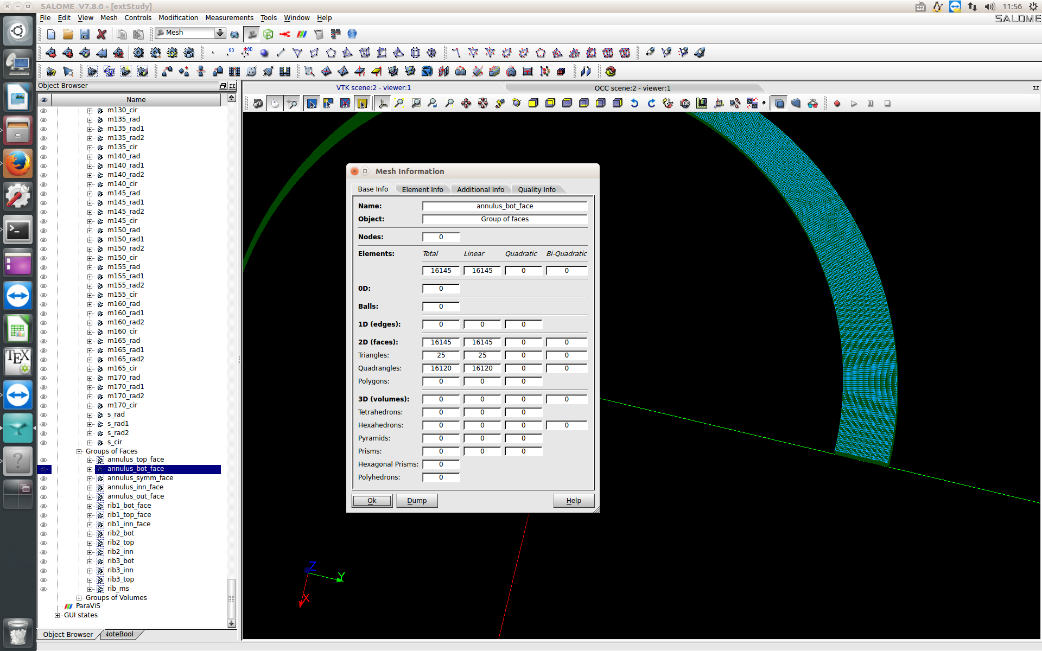This screenshot has width=1042, height=651.
Task: Click the Save document toolbar icon
Action: pos(84,34)
